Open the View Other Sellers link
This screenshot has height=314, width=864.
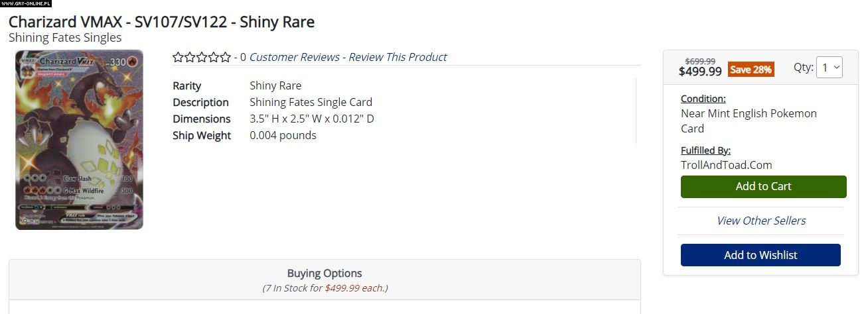(x=761, y=221)
